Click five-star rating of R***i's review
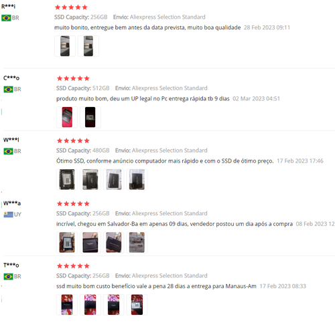 pos(71,7)
